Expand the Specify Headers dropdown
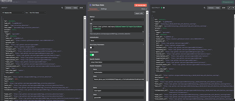 [117, 62]
